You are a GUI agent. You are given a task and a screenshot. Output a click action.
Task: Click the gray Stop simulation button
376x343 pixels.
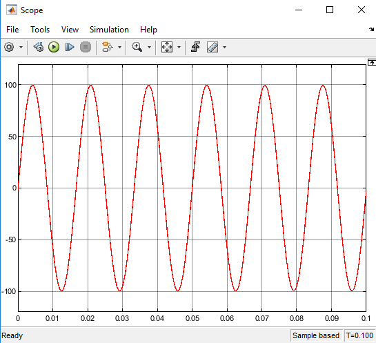pyautogui.click(x=86, y=47)
